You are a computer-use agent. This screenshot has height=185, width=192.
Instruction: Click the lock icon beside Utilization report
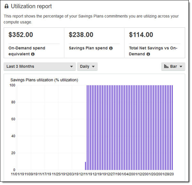[x=6, y=6]
